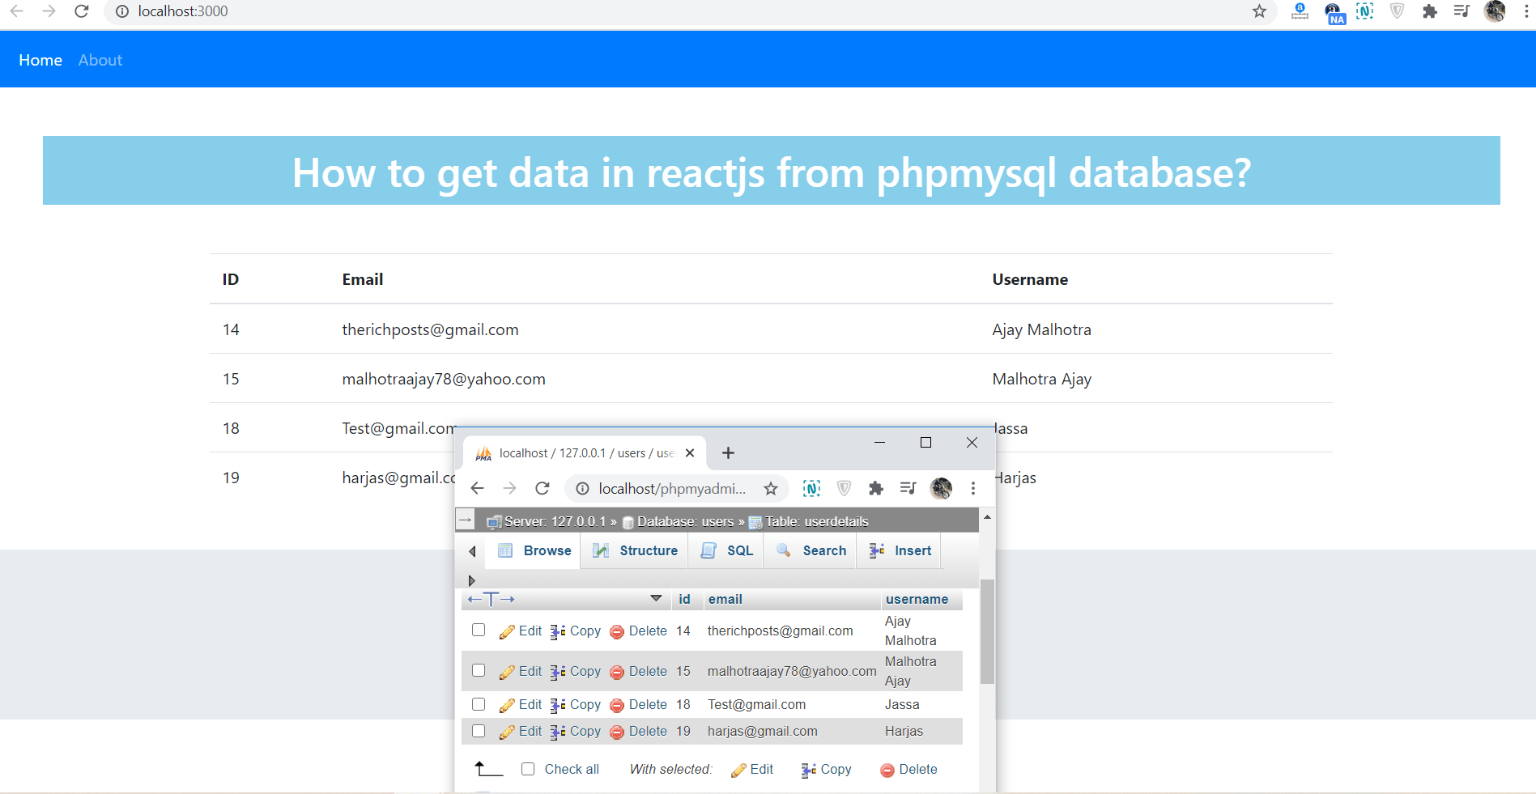Viewport: 1536px width, 794px height.
Task: Click the Edit pencil for row id 14
Action: 508,631
